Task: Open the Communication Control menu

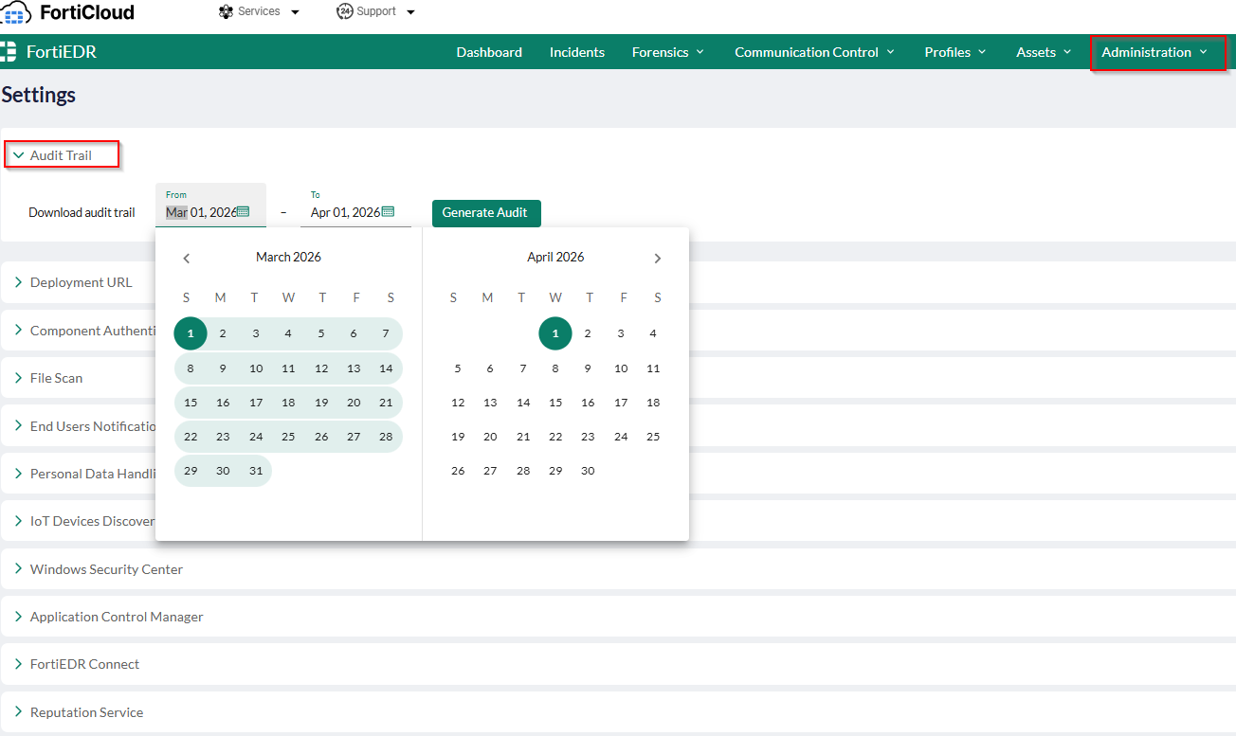Action: click(815, 52)
